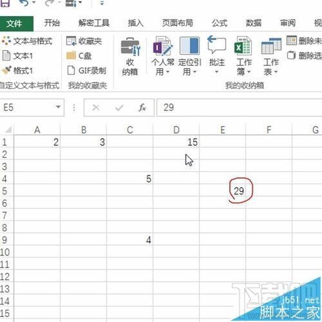The image size is (322, 322).
Task: Click the 定位引用 icon
Action: tap(189, 46)
